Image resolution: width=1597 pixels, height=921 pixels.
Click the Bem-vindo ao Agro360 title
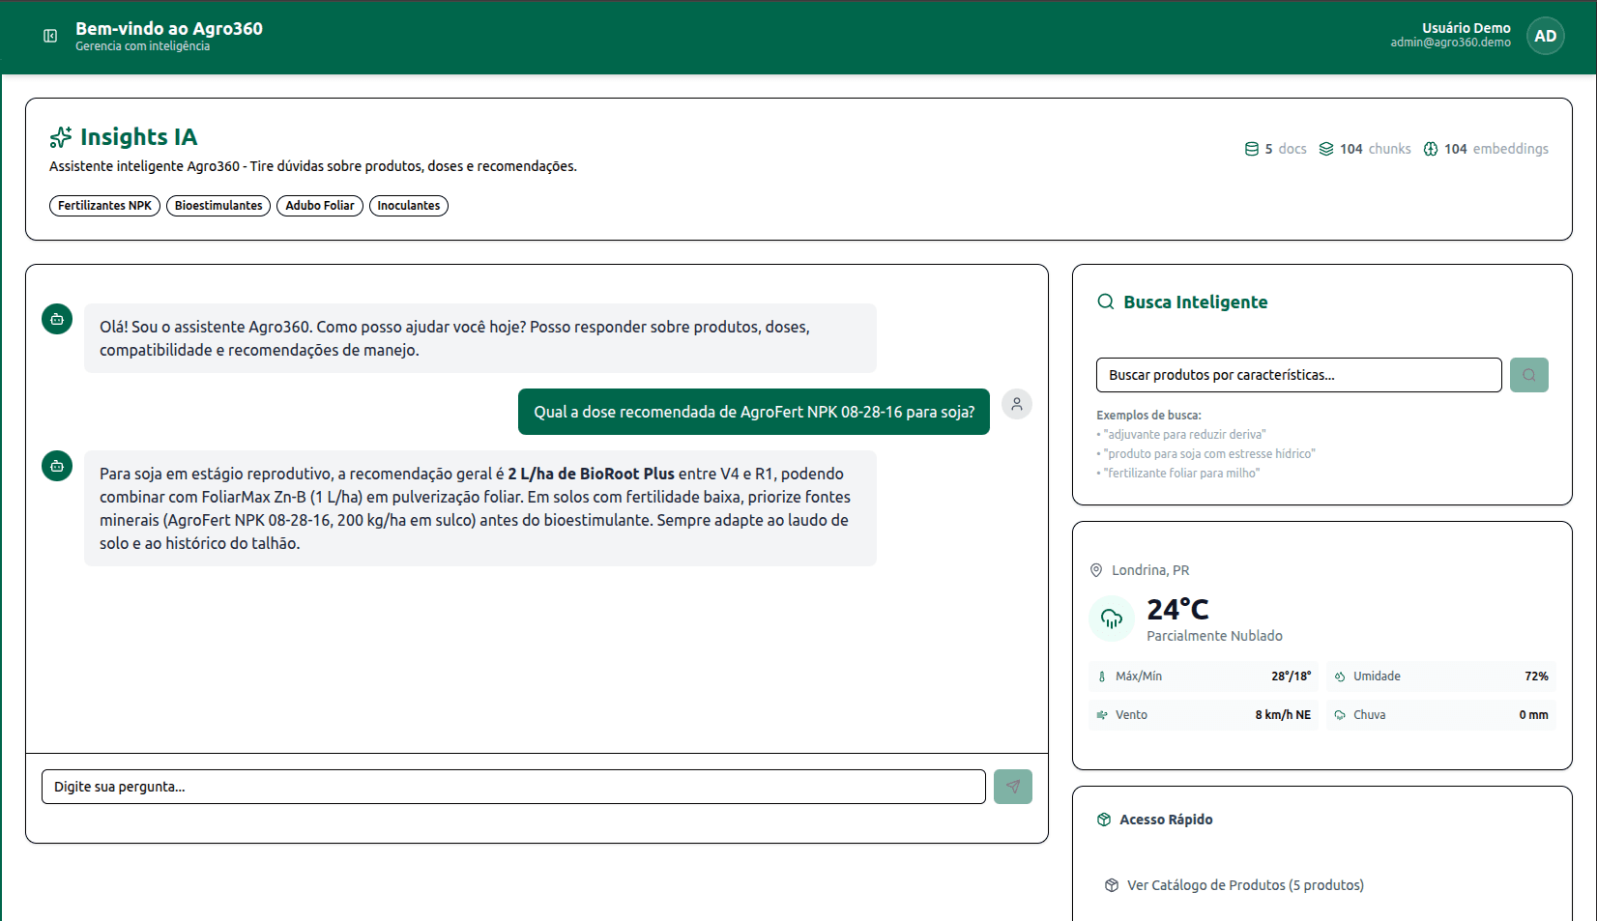169,29
